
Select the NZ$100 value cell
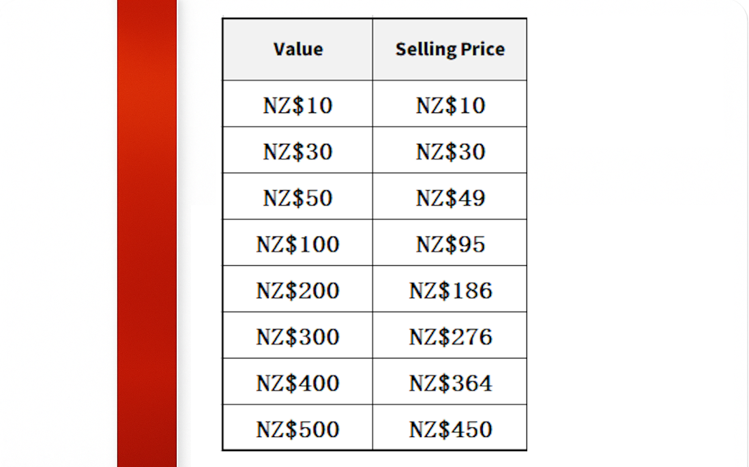pos(298,243)
